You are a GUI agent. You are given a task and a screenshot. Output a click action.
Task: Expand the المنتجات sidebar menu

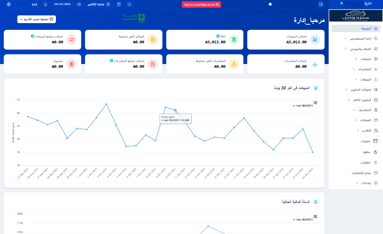[365, 59]
